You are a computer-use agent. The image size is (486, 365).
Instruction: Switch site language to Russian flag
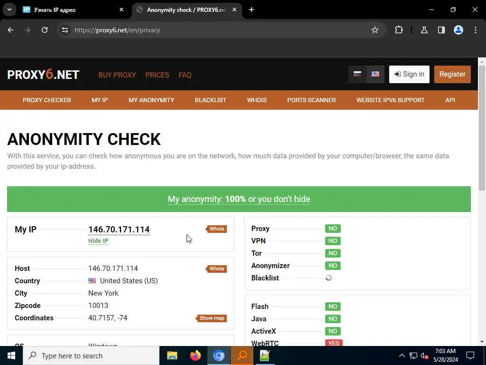click(357, 74)
